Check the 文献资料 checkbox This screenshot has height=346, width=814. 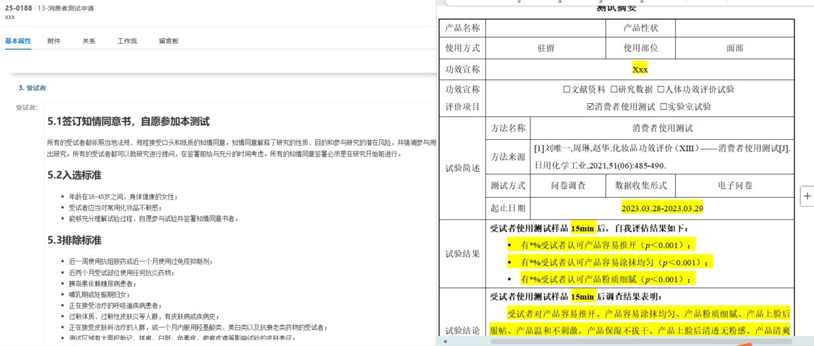(567, 90)
